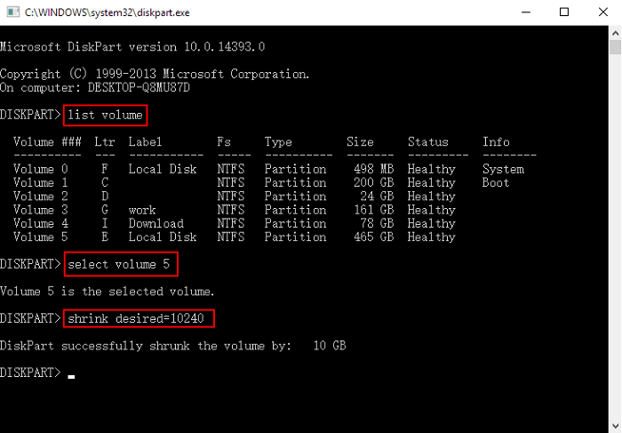Image resolution: width=622 pixels, height=433 pixels.
Task: Click the diskpart console icon in title bar
Action: pos(12,13)
